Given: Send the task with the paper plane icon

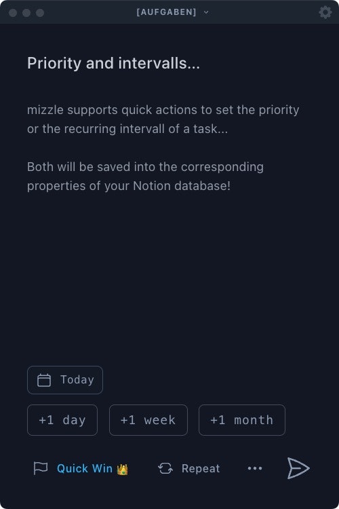Looking at the screenshot, I should click(298, 468).
